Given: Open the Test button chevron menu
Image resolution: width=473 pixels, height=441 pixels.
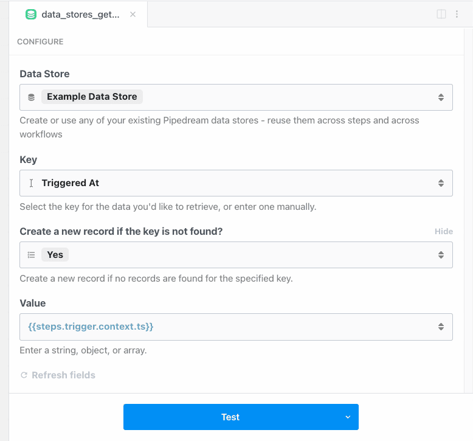Looking at the screenshot, I should [x=348, y=417].
